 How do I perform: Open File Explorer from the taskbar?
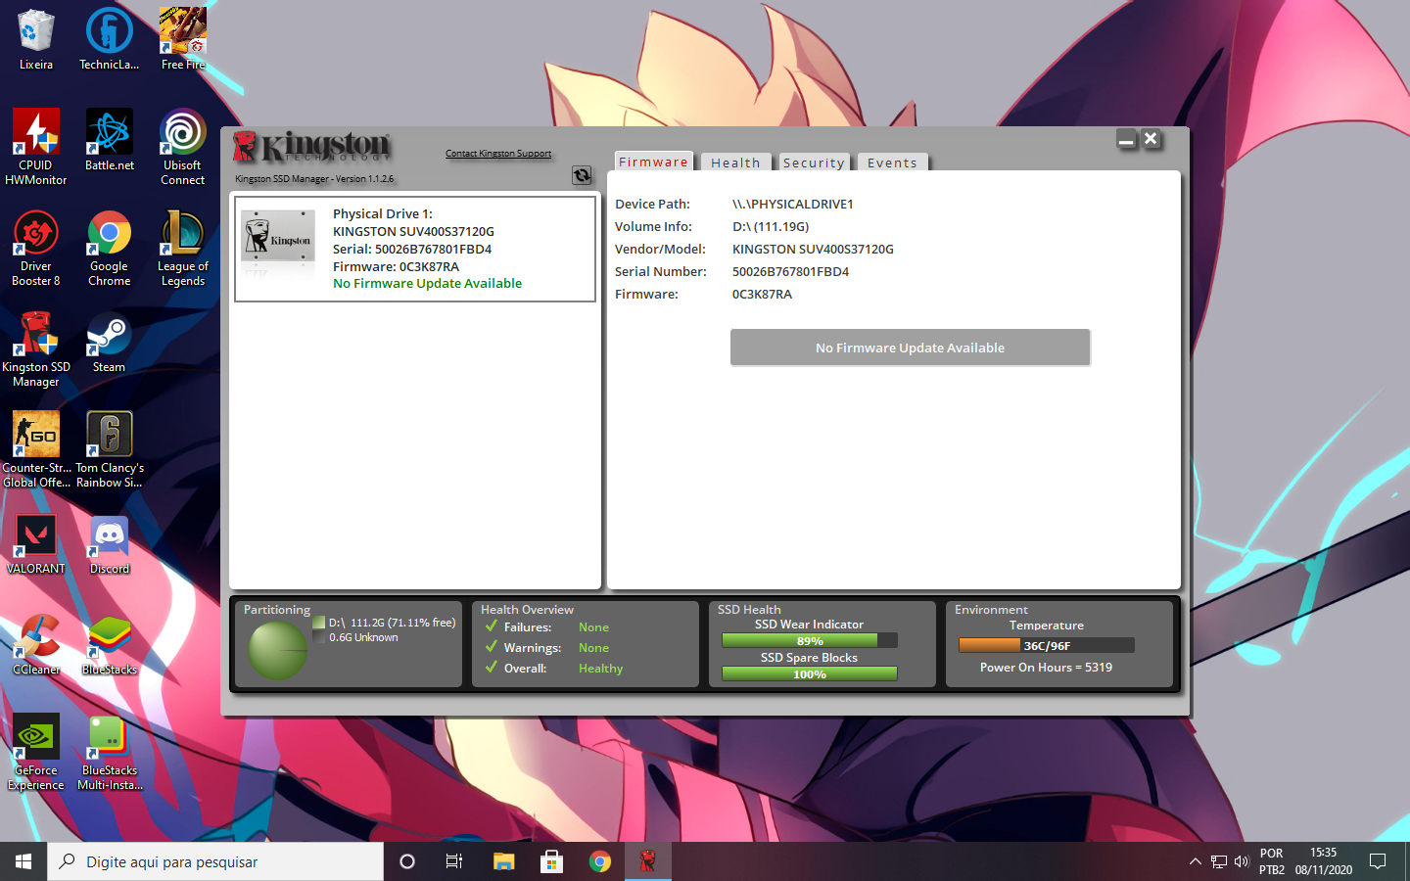(x=503, y=861)
